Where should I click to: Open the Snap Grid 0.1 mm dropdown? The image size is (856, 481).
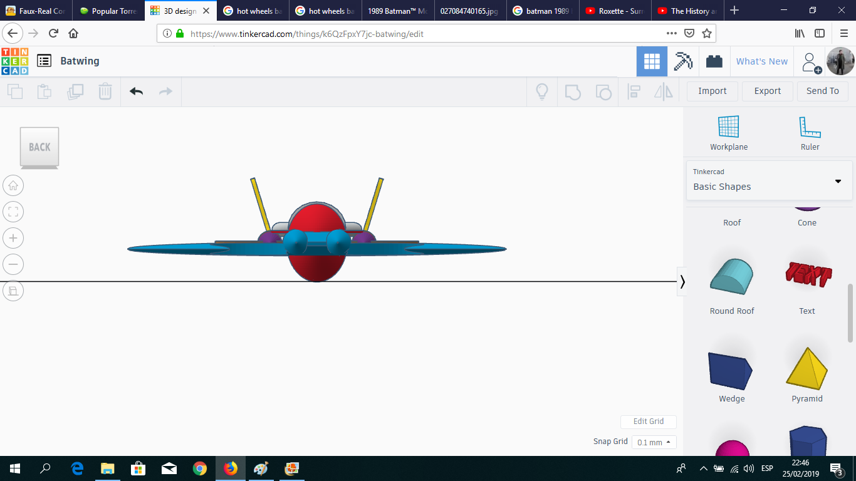click(x=654, y=442)
